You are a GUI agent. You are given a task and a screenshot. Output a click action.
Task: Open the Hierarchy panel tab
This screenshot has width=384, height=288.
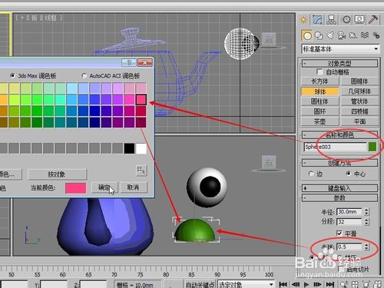click(332, 20)
